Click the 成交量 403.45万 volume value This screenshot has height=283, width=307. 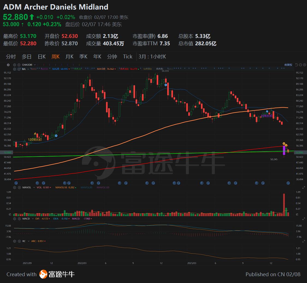click(x=113, y=43)
